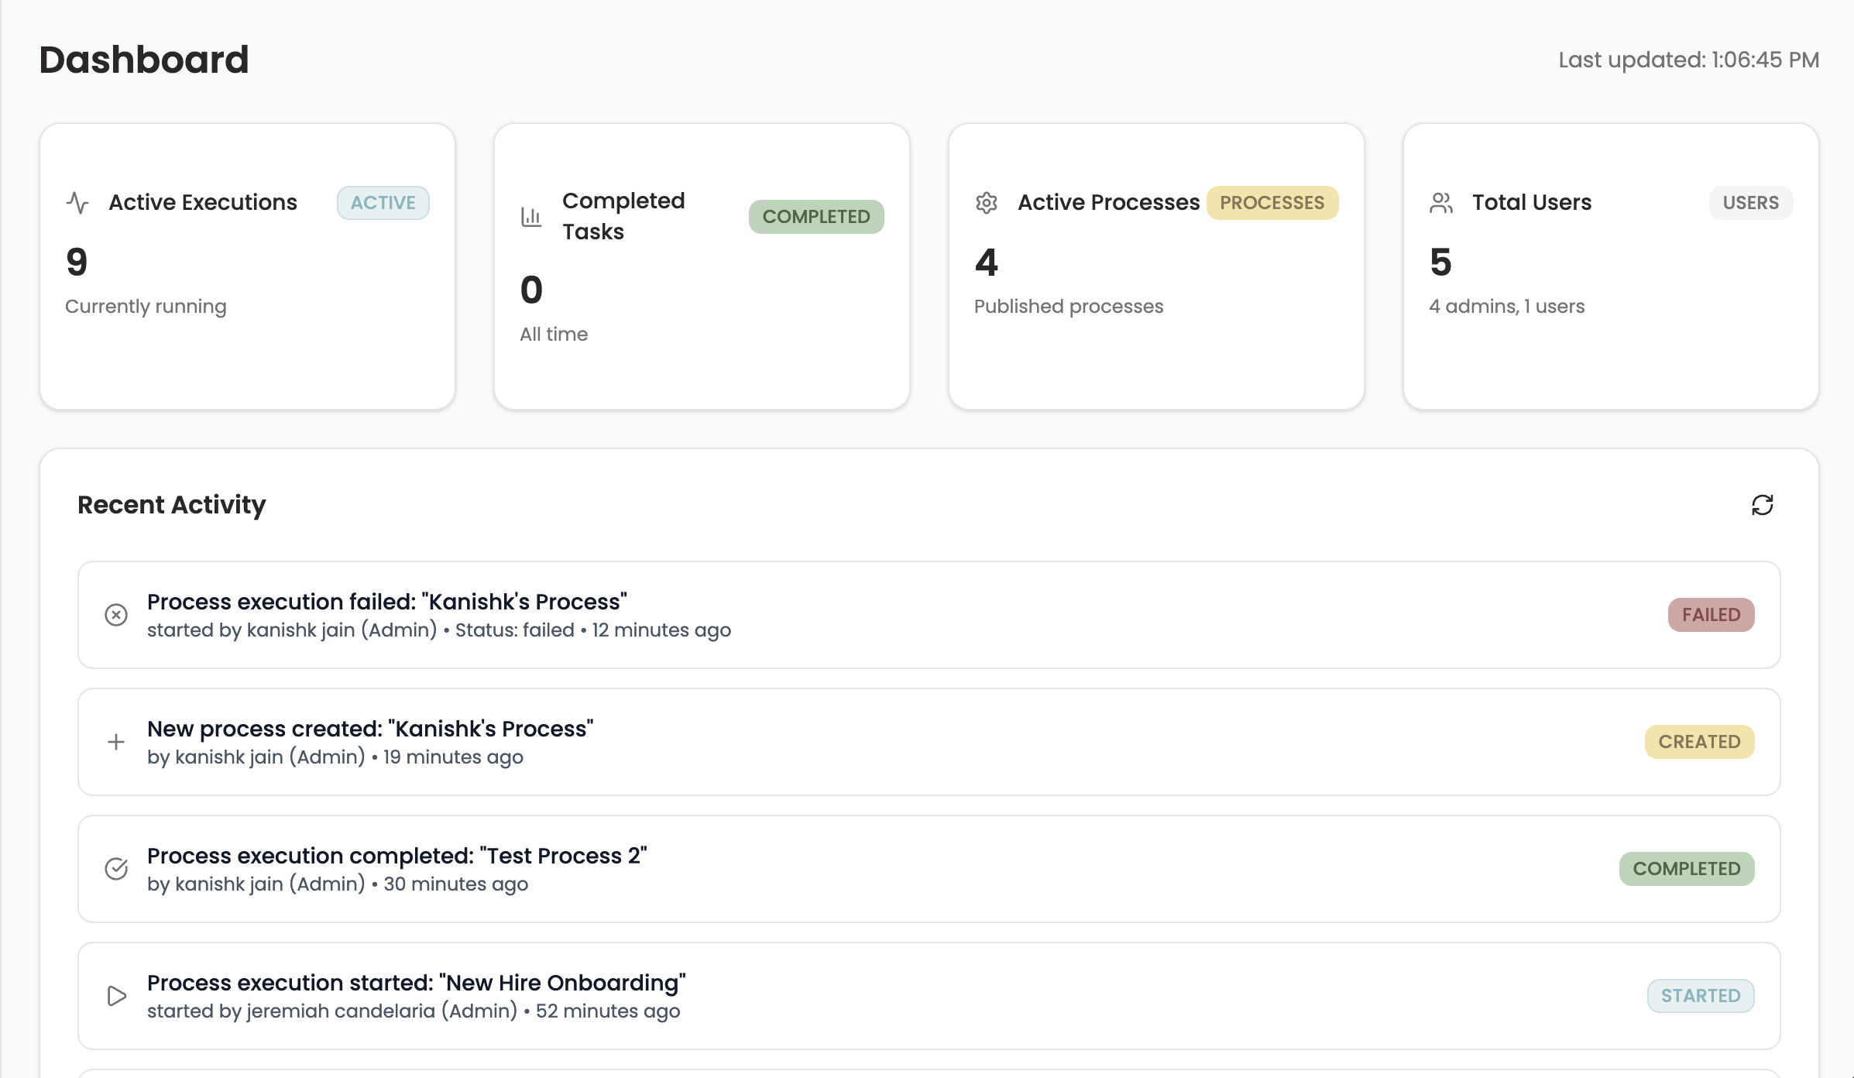The image size is (1854, 1078).
Task: Click the error icon on the failed execution entry
Action: point(116,614)
